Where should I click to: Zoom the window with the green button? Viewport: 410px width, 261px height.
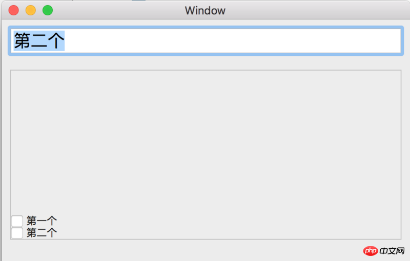[x=48, y=10]
